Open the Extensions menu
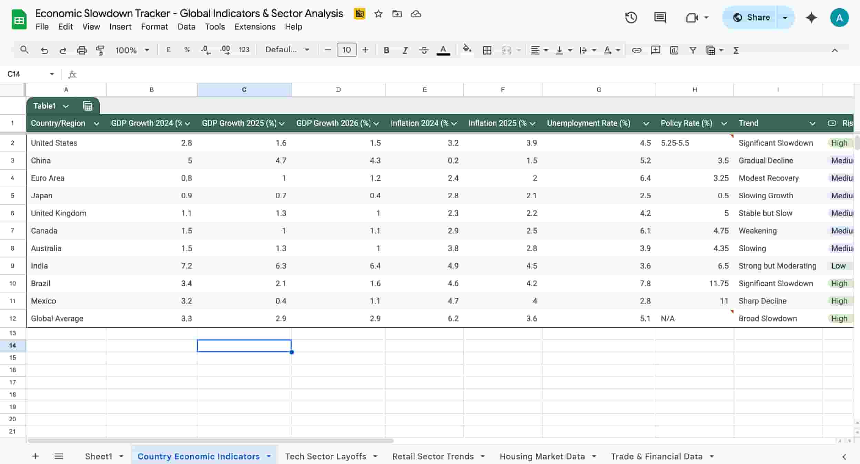 click(x=255, y=27)
